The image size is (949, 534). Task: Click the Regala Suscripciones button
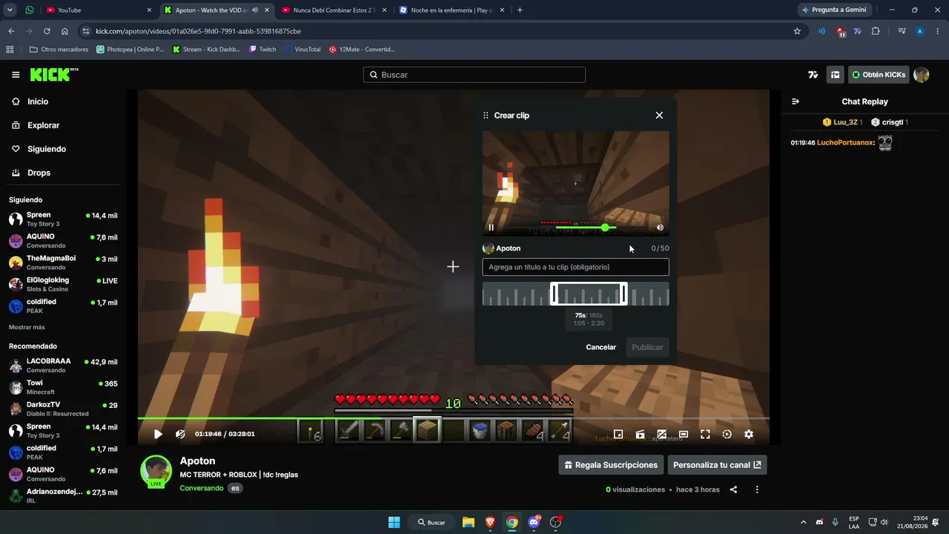(x=611, y=465)
